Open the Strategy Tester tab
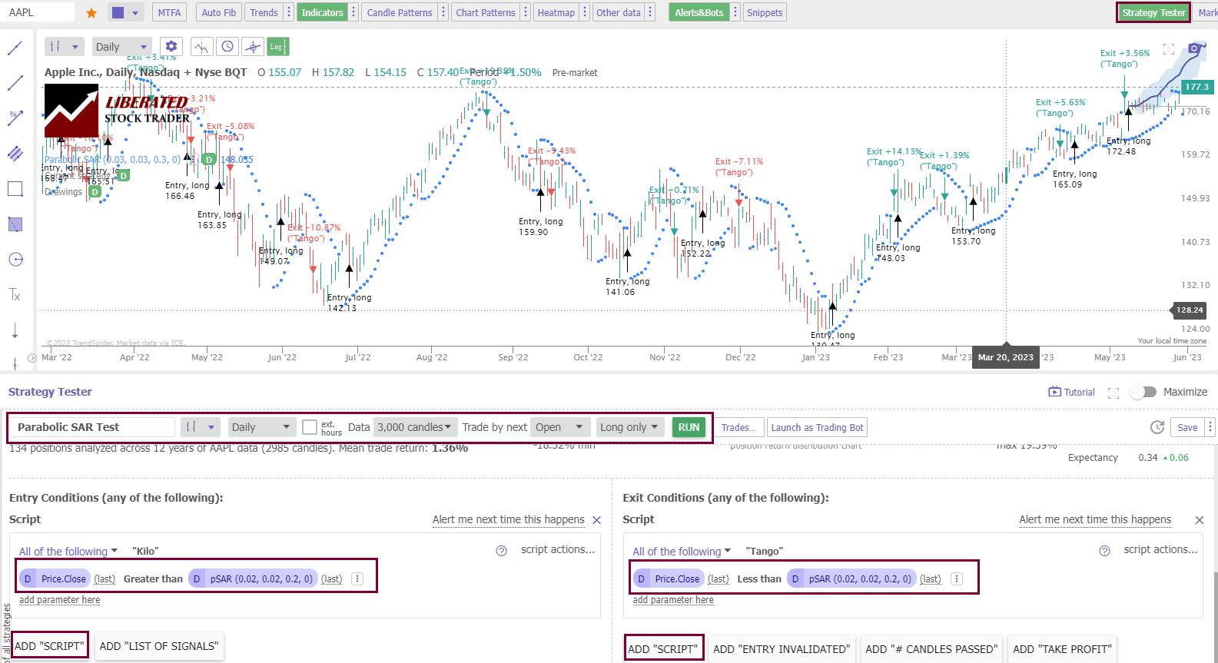 tap(1153, 12)
